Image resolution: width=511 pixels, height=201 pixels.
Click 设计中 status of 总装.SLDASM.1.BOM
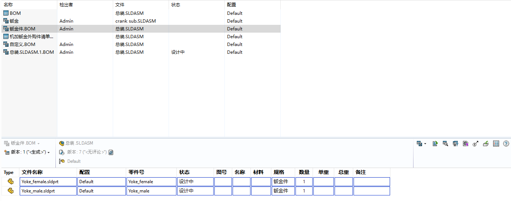tap(178, 52)
